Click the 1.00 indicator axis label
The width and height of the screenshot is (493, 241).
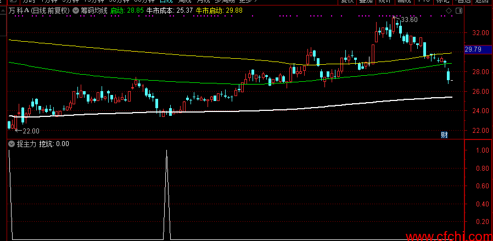[483, 150]
